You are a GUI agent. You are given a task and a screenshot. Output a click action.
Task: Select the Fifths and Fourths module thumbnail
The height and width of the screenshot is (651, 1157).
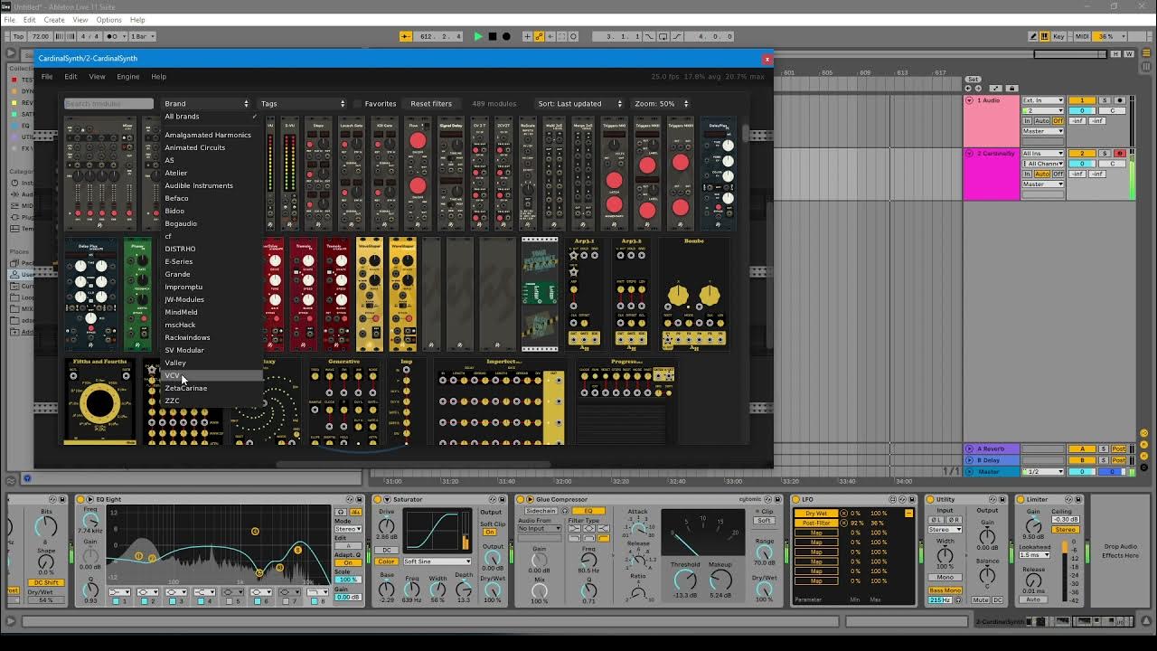point(99,401)
